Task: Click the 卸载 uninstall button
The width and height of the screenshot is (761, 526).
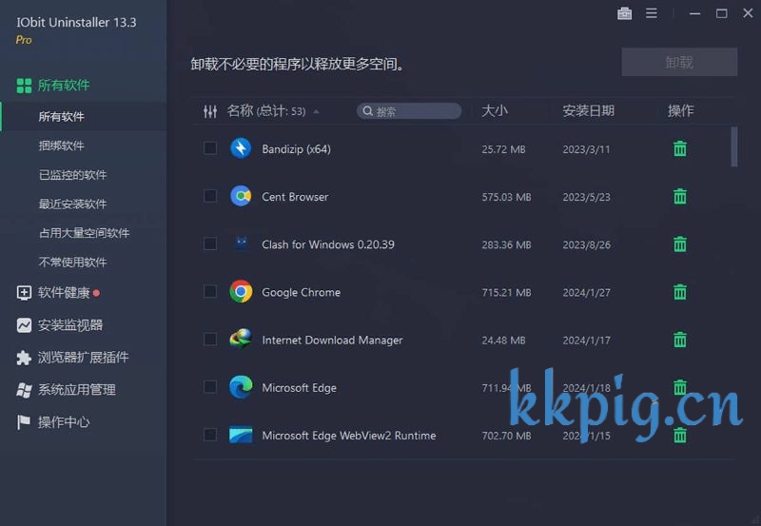Action: coord(679,62)
